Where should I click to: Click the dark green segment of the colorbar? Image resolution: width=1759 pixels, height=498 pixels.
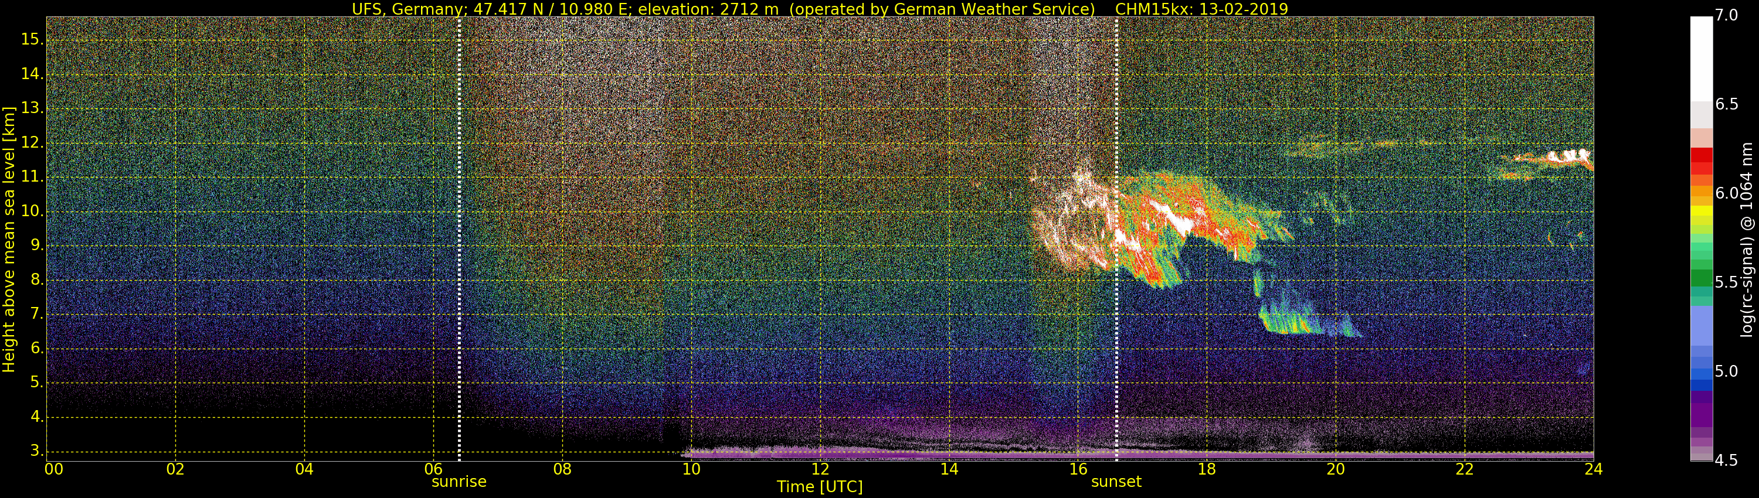(1701, 278)
